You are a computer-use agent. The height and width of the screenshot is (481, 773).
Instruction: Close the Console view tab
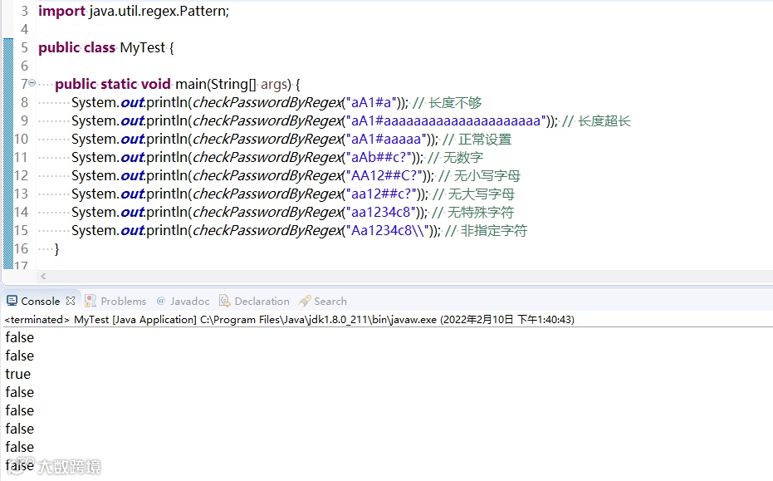71,301
